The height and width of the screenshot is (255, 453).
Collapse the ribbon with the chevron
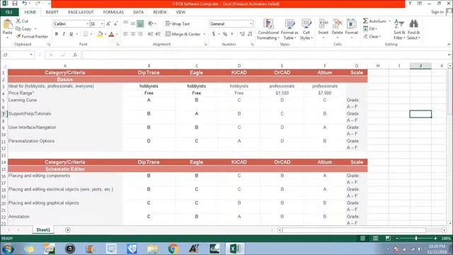coord(449,44)
